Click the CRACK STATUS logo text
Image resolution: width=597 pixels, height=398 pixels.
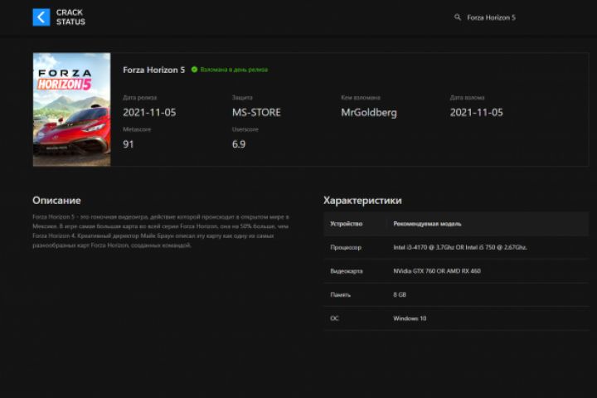point(70,17)
